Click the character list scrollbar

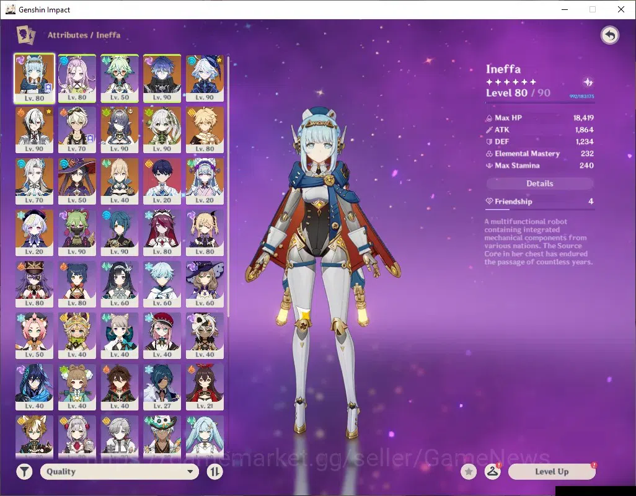click(x=228, y=187)
